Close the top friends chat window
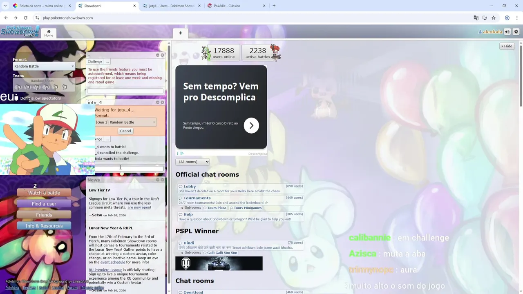 tap(162, 55)
